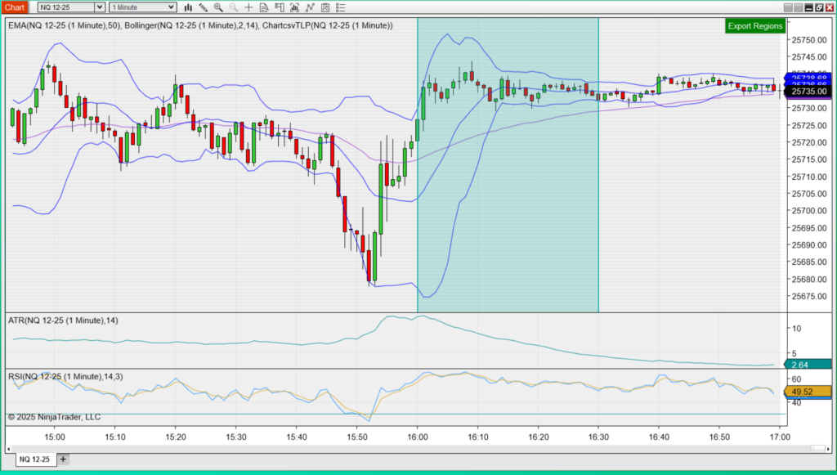The image size is (837, 475).
Task: Open the Data Box icon
Action: click(264, 7)
